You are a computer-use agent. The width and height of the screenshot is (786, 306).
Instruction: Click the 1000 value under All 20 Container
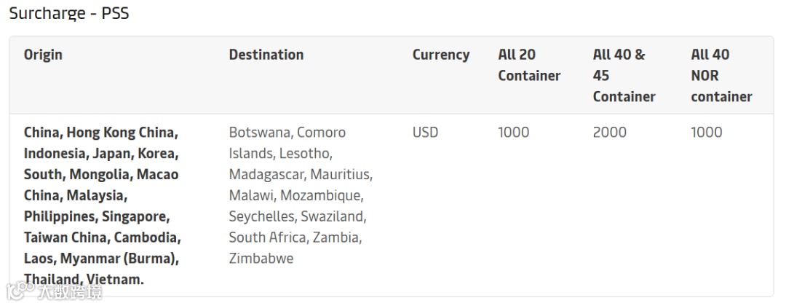[513, 133]
